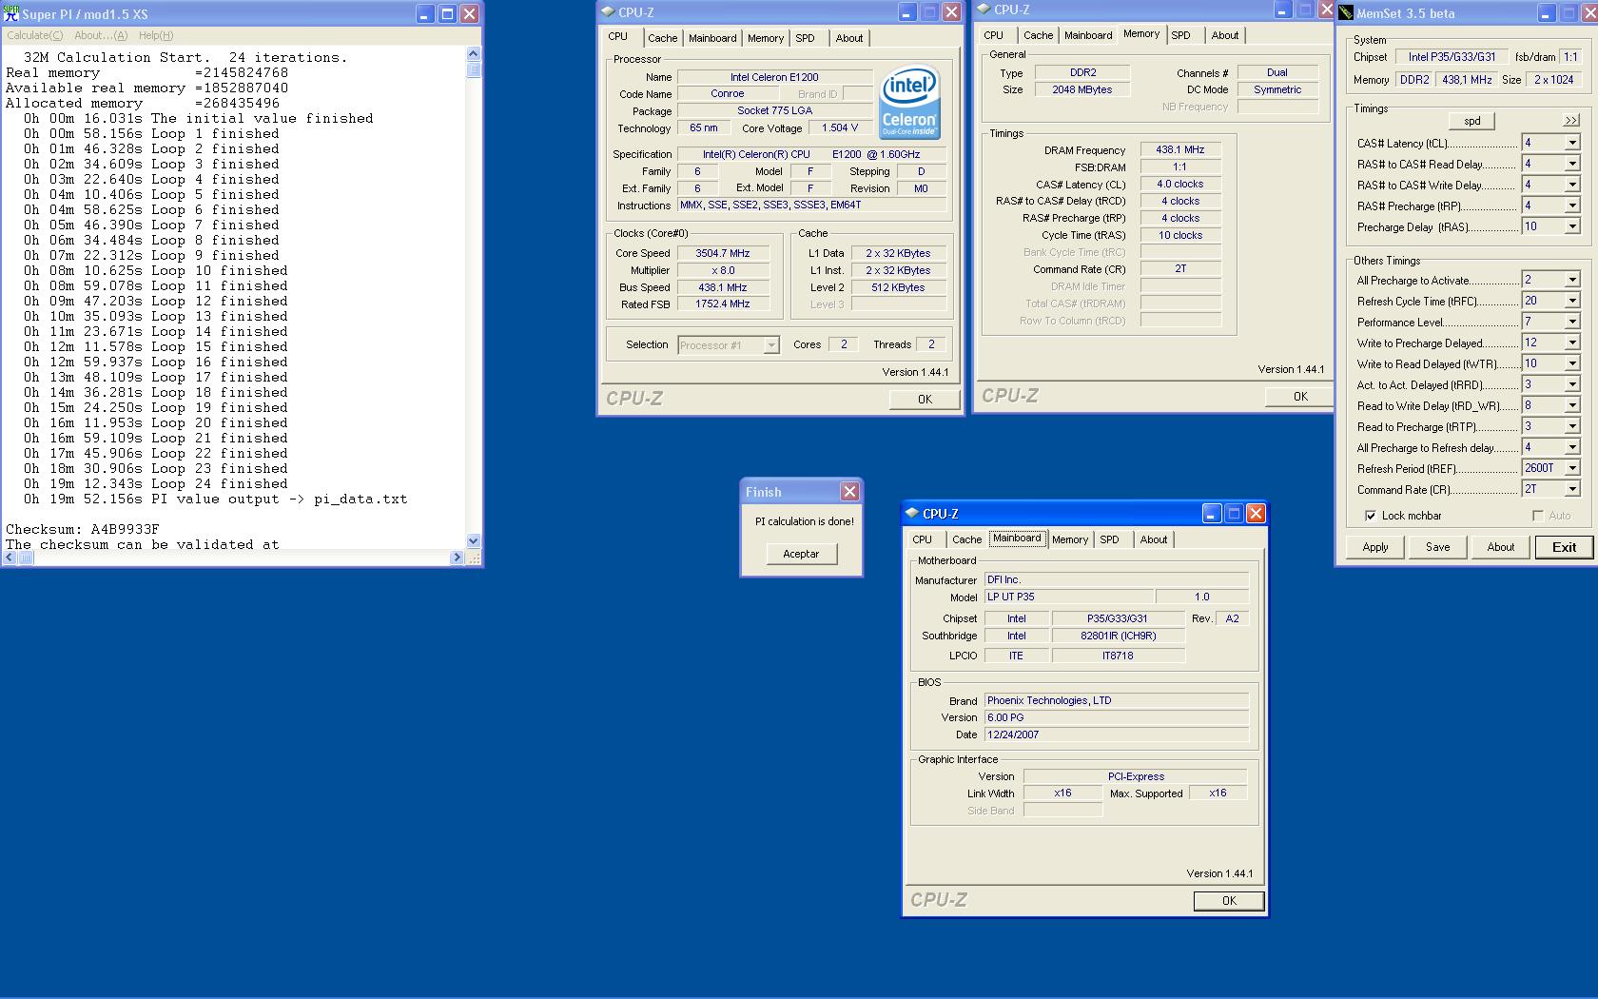Viewport: 1598px width, 999px height.
Task: Click OK in the CPU-Z Mainboard window
Action: coord(1229,900)
